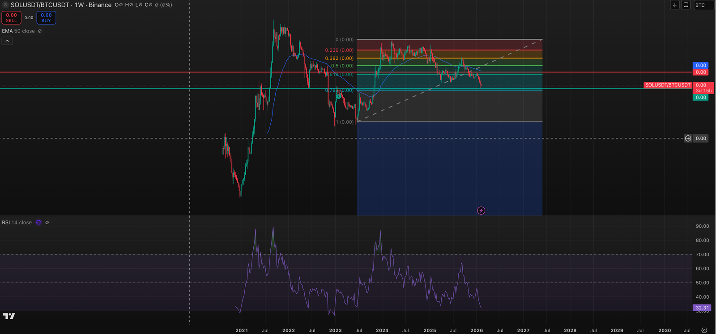Viewport: 716px width, 334px height.
Task: Click the blue BUY button
Action: (46, 18)
